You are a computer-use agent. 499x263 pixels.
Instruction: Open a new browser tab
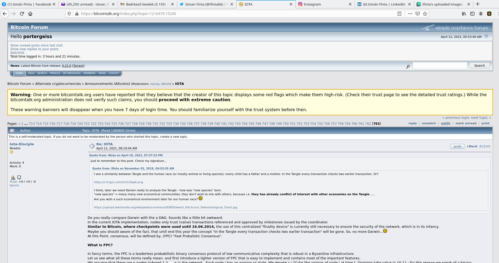[478, 4]
